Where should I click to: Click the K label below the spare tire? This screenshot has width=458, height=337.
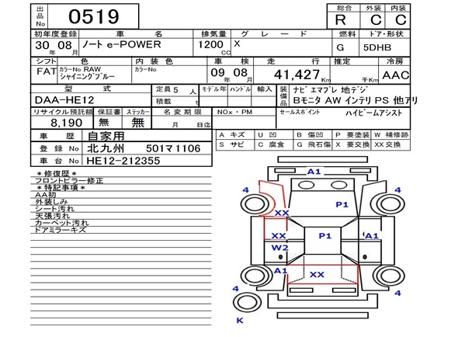tap(240, 321)
